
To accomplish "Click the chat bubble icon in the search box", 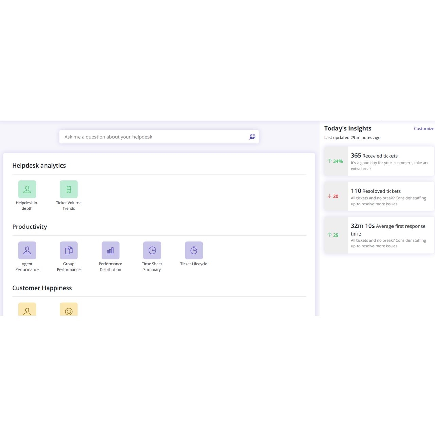I will point(252,137).
